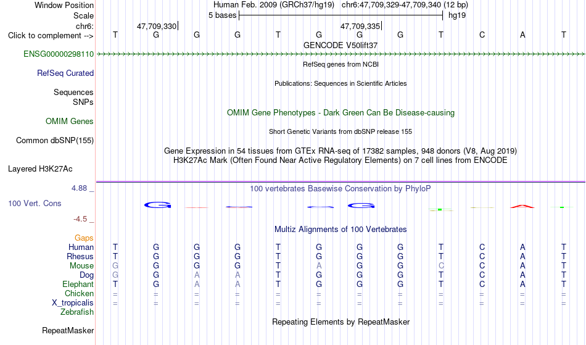Click the -4.5 PhyloP lower scale value
Image resolution: width=586 pixels, height=345 pixels.
80,218
